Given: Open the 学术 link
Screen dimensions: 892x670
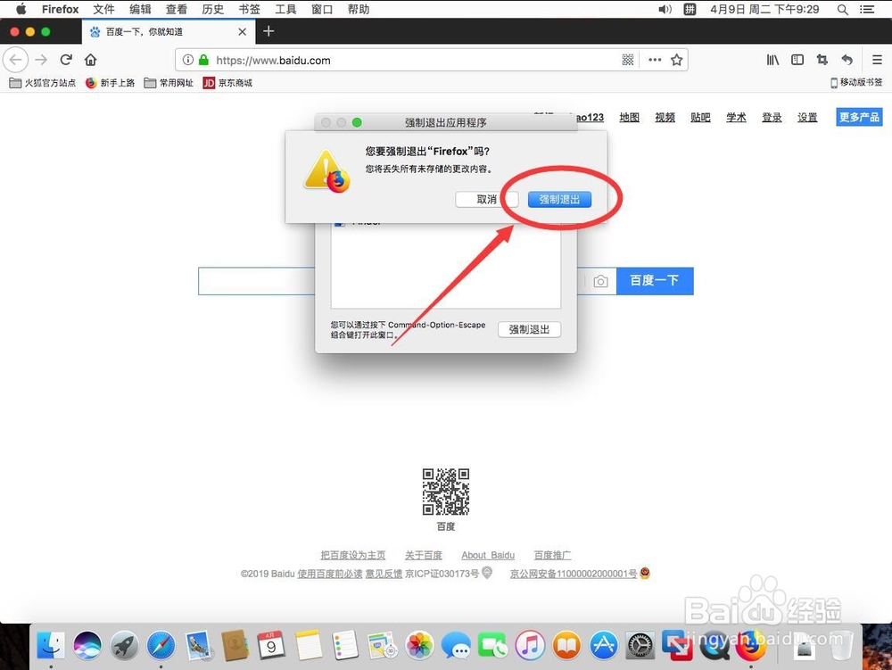Looking at the screenshot, I should pos(736,117).
